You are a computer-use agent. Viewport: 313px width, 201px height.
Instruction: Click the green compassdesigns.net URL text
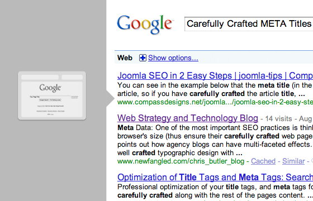click(215, 102)
